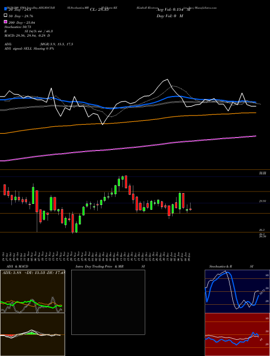Click the 'Stochastics & RSI' panel title
The width and height of the screenshot is (270, 356).
(231, 266)
